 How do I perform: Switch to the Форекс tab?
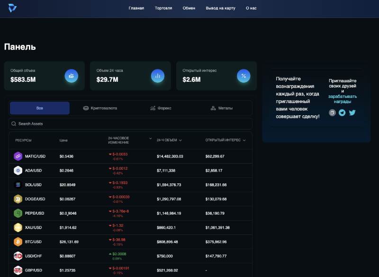pos(161,108)
